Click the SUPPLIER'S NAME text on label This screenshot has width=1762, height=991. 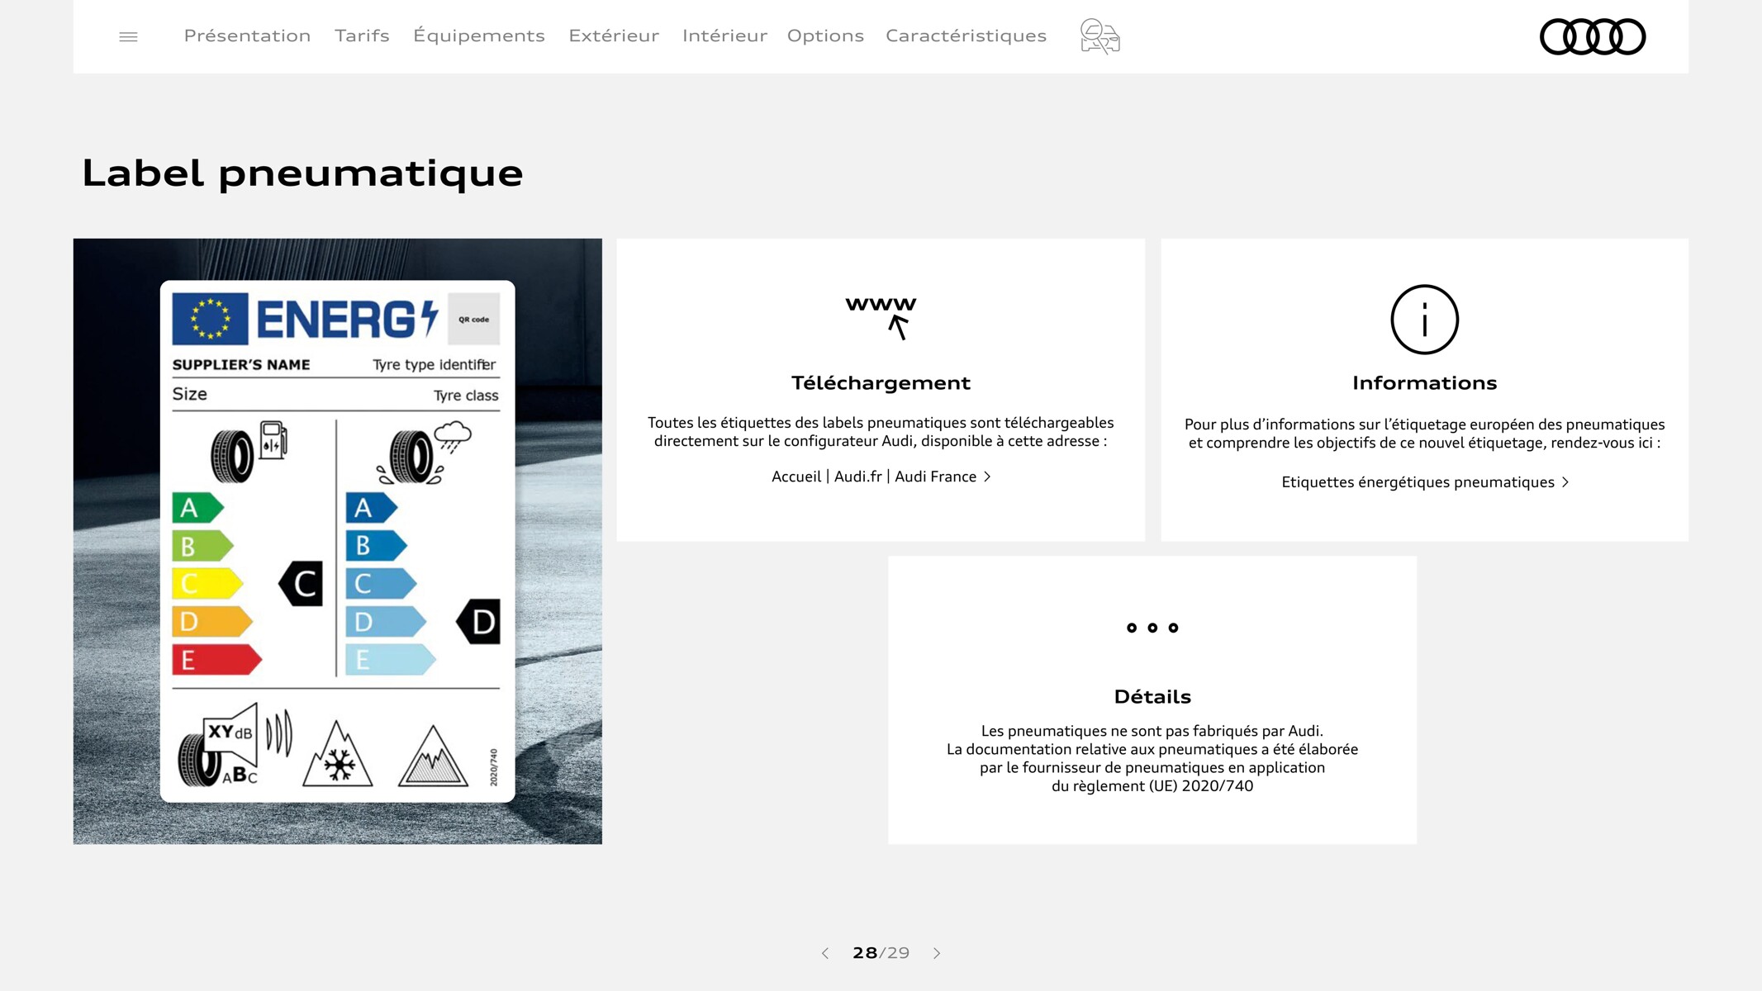pos(241,365)
